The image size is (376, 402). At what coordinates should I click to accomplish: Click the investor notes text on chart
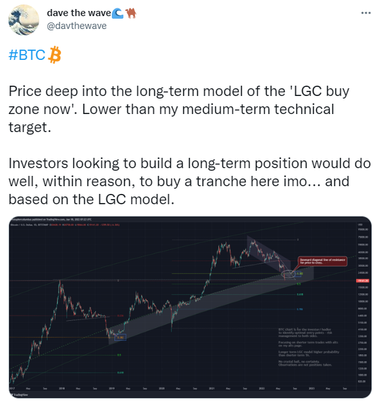coord(309,347)
